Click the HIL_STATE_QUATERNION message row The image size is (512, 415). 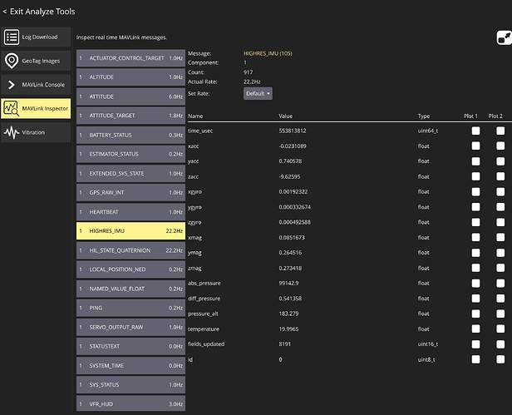pos(130,250)
